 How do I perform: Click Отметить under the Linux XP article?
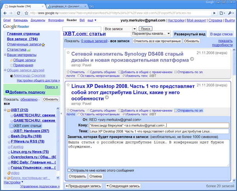click(x=76, y=110)
